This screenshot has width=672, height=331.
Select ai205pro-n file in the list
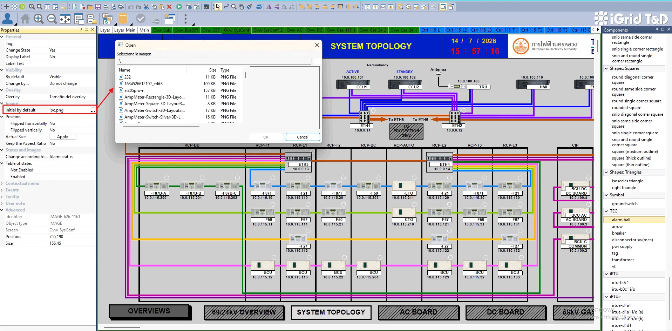134,90
